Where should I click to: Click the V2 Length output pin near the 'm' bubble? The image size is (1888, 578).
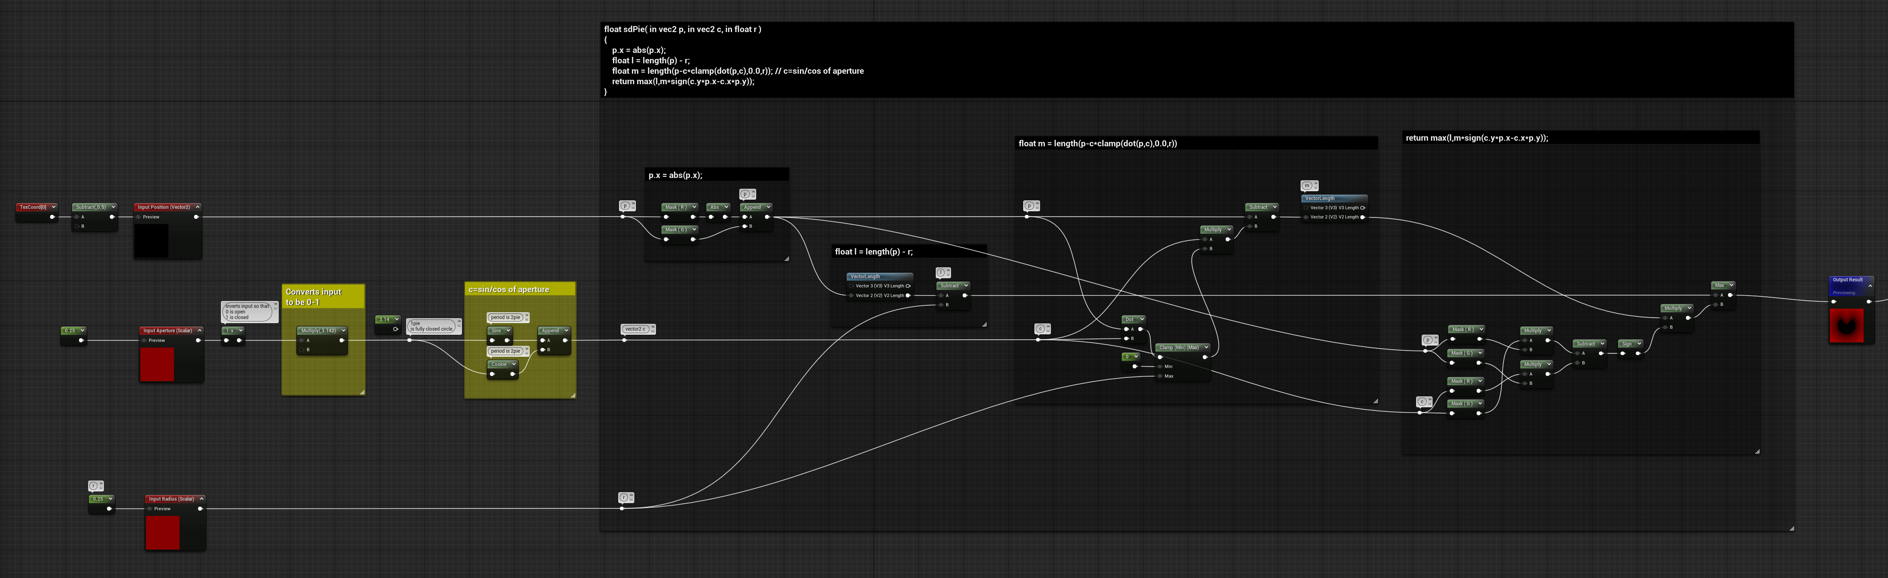coord(1362,217)
